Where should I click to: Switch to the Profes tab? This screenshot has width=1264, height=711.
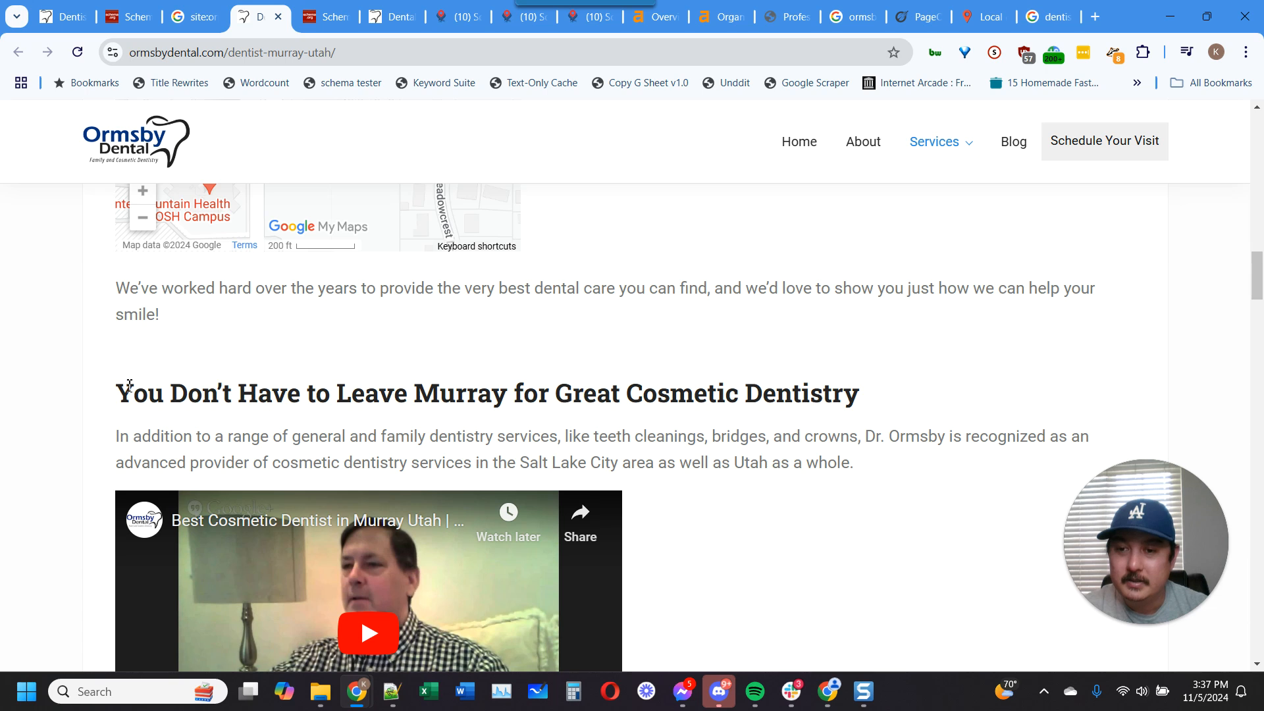tap(787, 17)
